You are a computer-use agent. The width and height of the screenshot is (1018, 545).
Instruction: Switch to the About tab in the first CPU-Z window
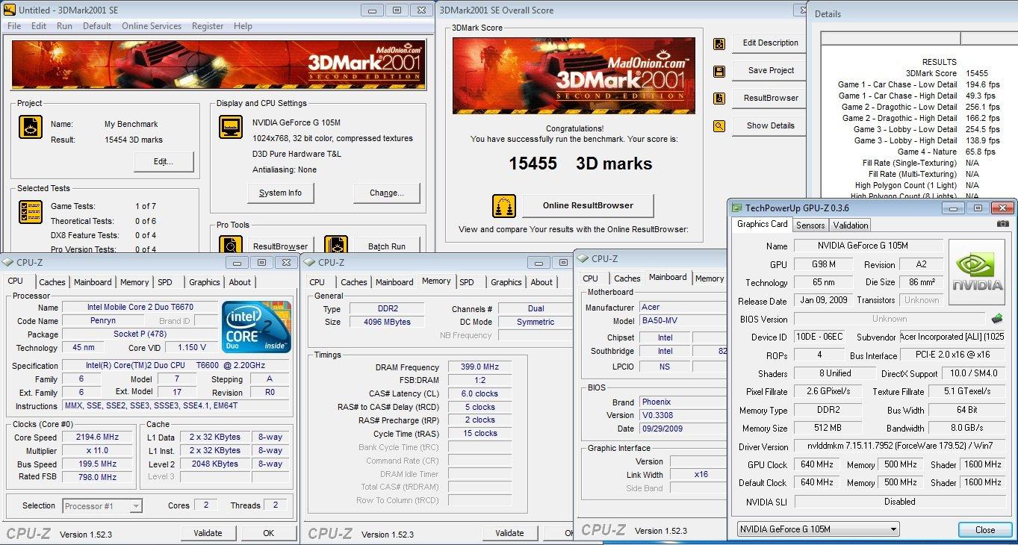click(240, 282)
